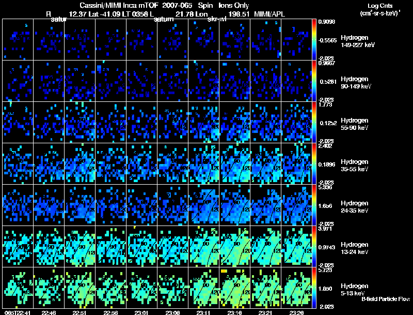Click the 22:51 time label
Viewport: 413px width, 315px height.
coord(80,313)
